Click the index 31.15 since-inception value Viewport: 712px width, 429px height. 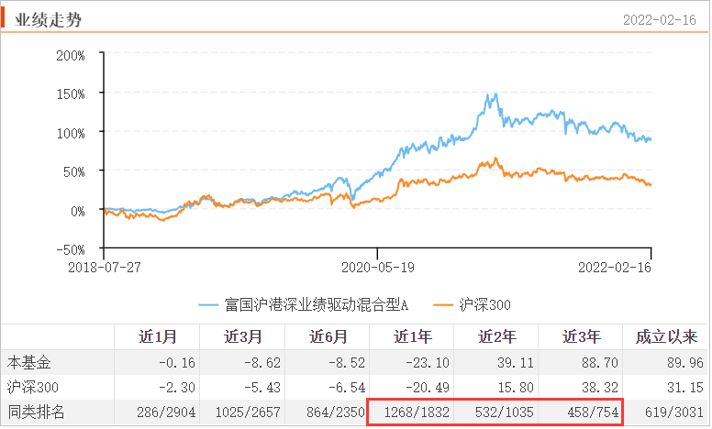(685, 387)
